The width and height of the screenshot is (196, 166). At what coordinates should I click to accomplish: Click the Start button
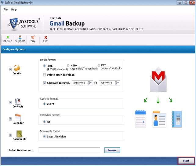[186, 161]
